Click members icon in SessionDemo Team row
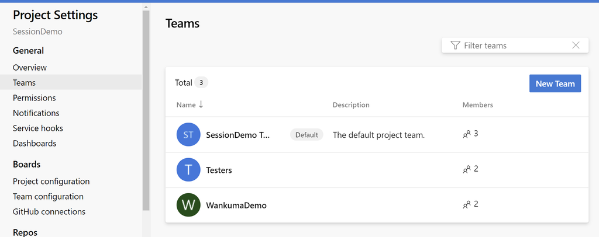This screenshot has height=237, width=599. [x=466, y=134]
